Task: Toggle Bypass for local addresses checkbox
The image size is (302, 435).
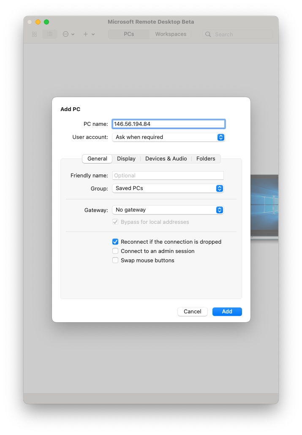Action: tap(115, 222)
